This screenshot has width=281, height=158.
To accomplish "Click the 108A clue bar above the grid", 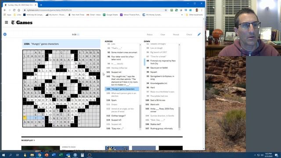I will pos(61,44).
